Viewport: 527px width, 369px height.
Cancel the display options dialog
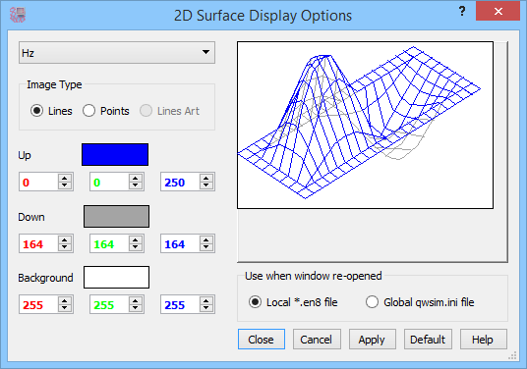point(317,340)
